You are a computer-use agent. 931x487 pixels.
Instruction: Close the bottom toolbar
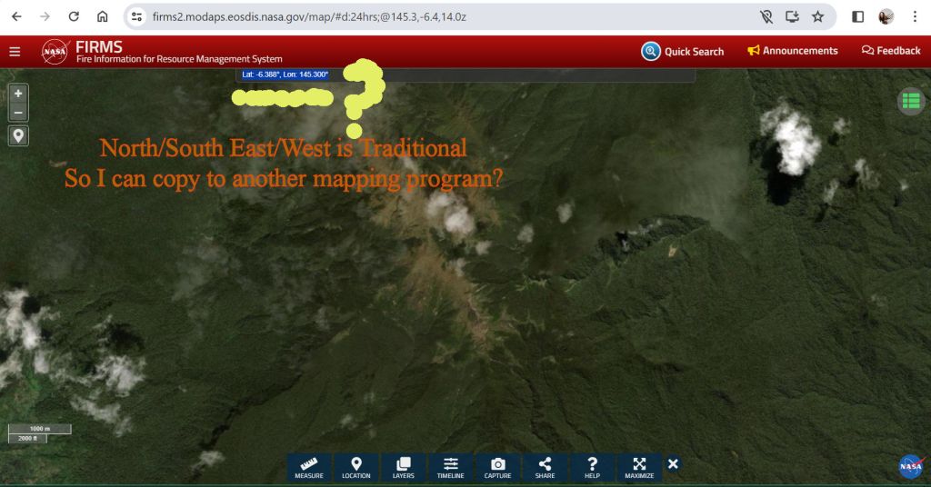coord(673,464)
